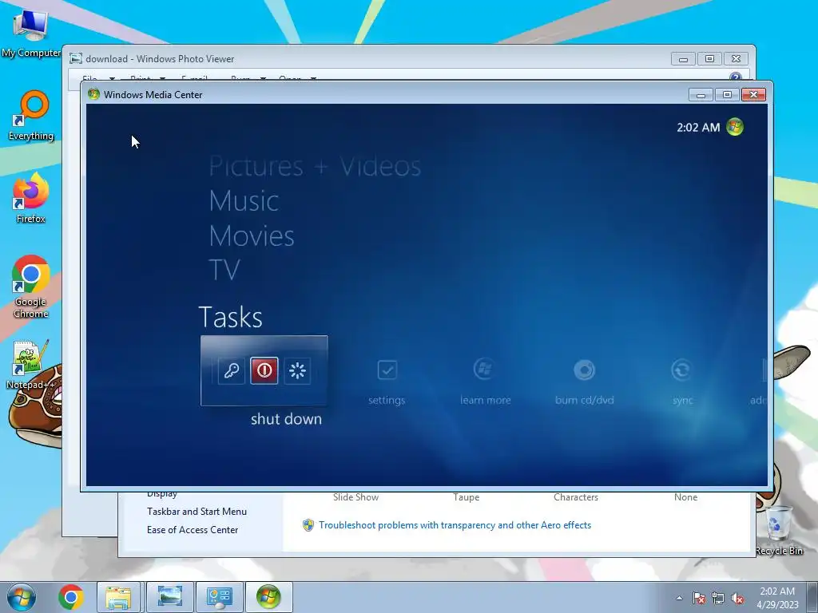This screenshot has height=613, width=818.
Task: Click the red shut down power icon
Action: 264,370
